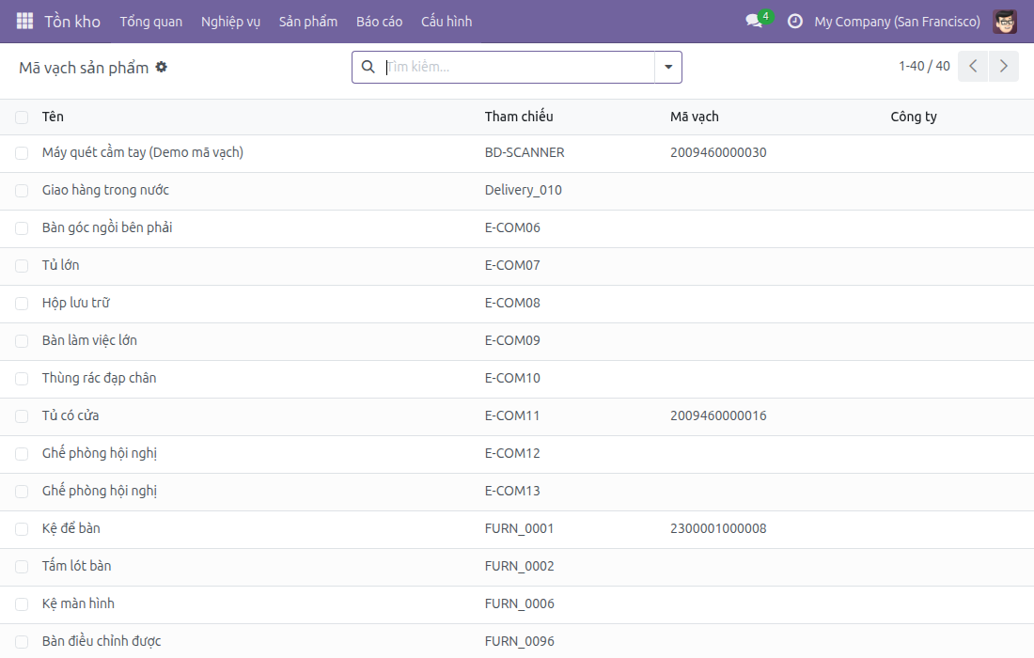Tick the checkbox for Giao hàng trong nước
Viewport: 1034px width, 658px height.
tap(22, 191)
